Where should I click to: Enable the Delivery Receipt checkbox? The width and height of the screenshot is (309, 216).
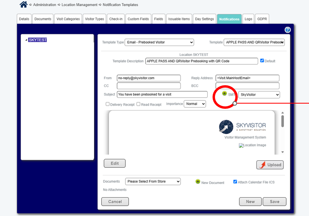pyautogui.click(x=107, y=104)
